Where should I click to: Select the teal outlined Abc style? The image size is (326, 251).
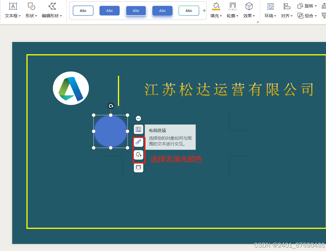click(x=189, y=11)
